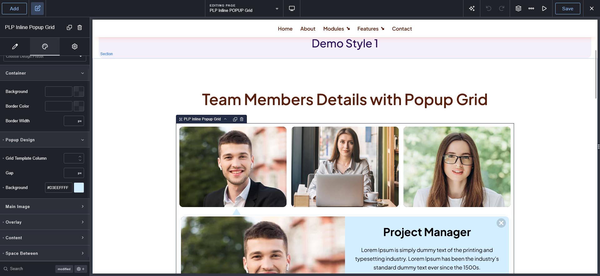Click the Team Members Details with Popup Grid heading
The height and width of the screenshot is (276, 600).
tap(345, 100)
